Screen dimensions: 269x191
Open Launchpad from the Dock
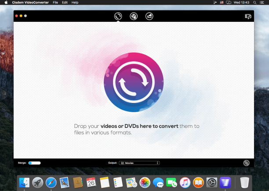tap(37, 183)
